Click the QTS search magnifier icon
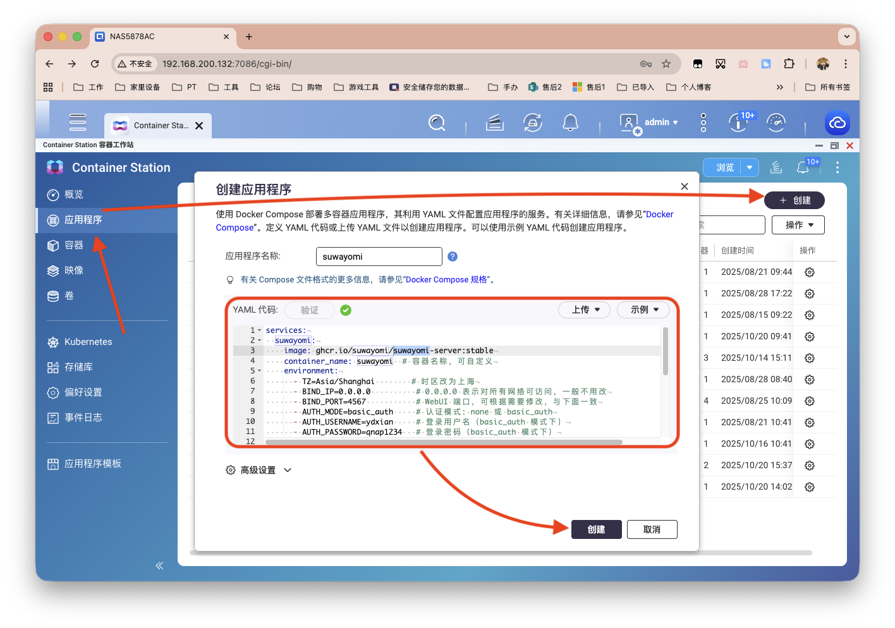The image size is (895, 628). pos(437,123)
